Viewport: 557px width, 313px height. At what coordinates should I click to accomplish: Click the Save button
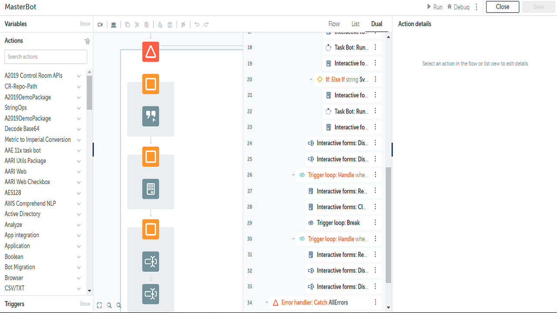539,7
